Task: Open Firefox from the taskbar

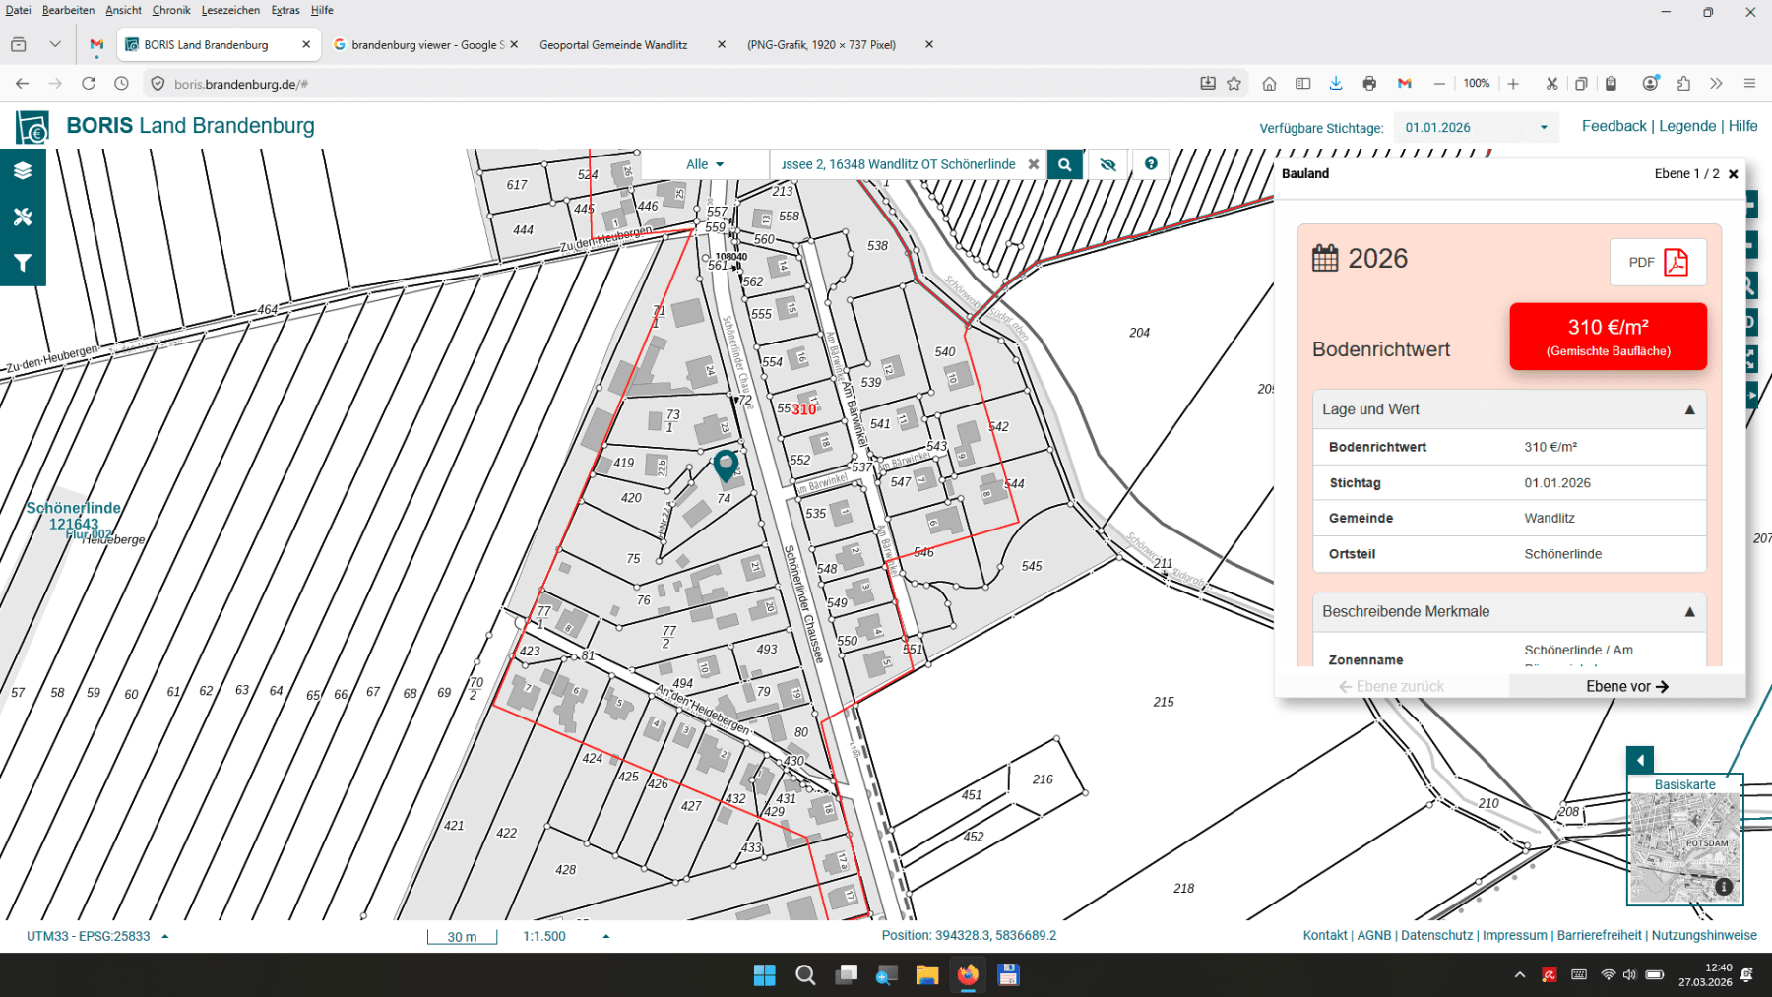Action: (x=968, y=975)
